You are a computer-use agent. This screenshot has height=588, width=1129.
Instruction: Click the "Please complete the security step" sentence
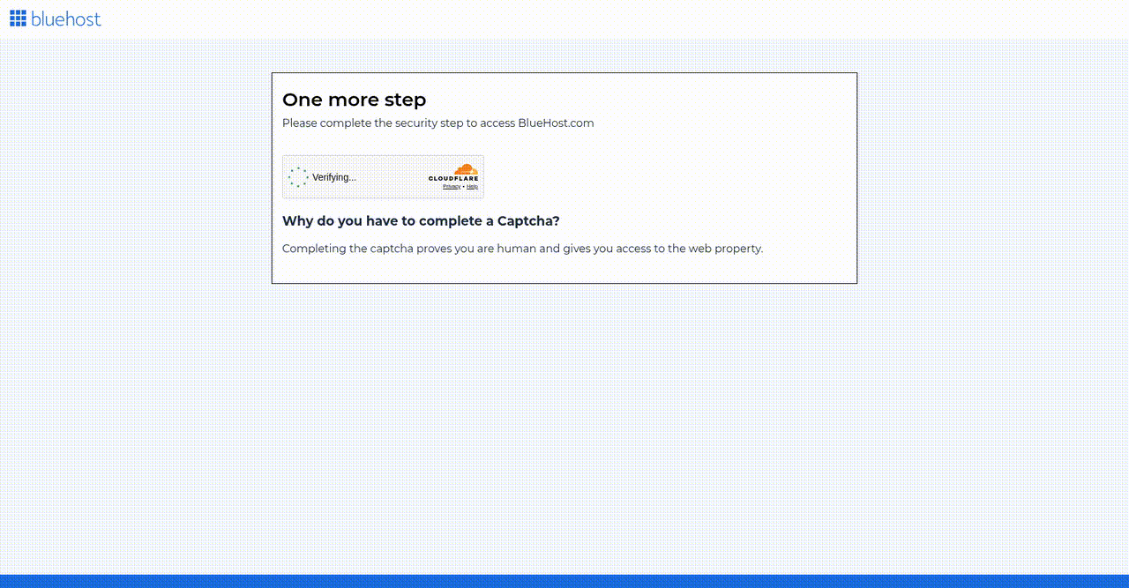[x=438, y=123]
